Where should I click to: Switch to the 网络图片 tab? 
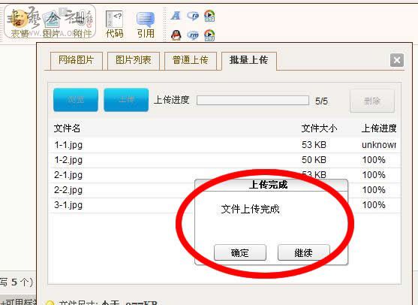tap(77, 61)
